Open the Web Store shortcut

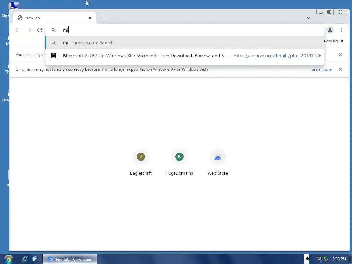pos(218,162)
